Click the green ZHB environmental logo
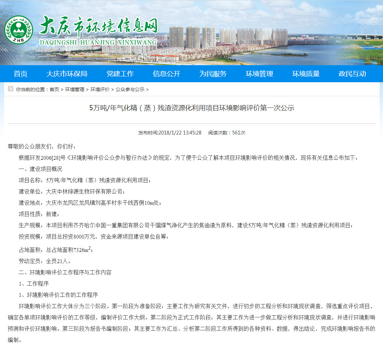The image size is (383, 345). [x=19, y=30]
